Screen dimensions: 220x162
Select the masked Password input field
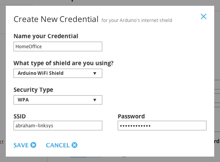tap(162, 125)
